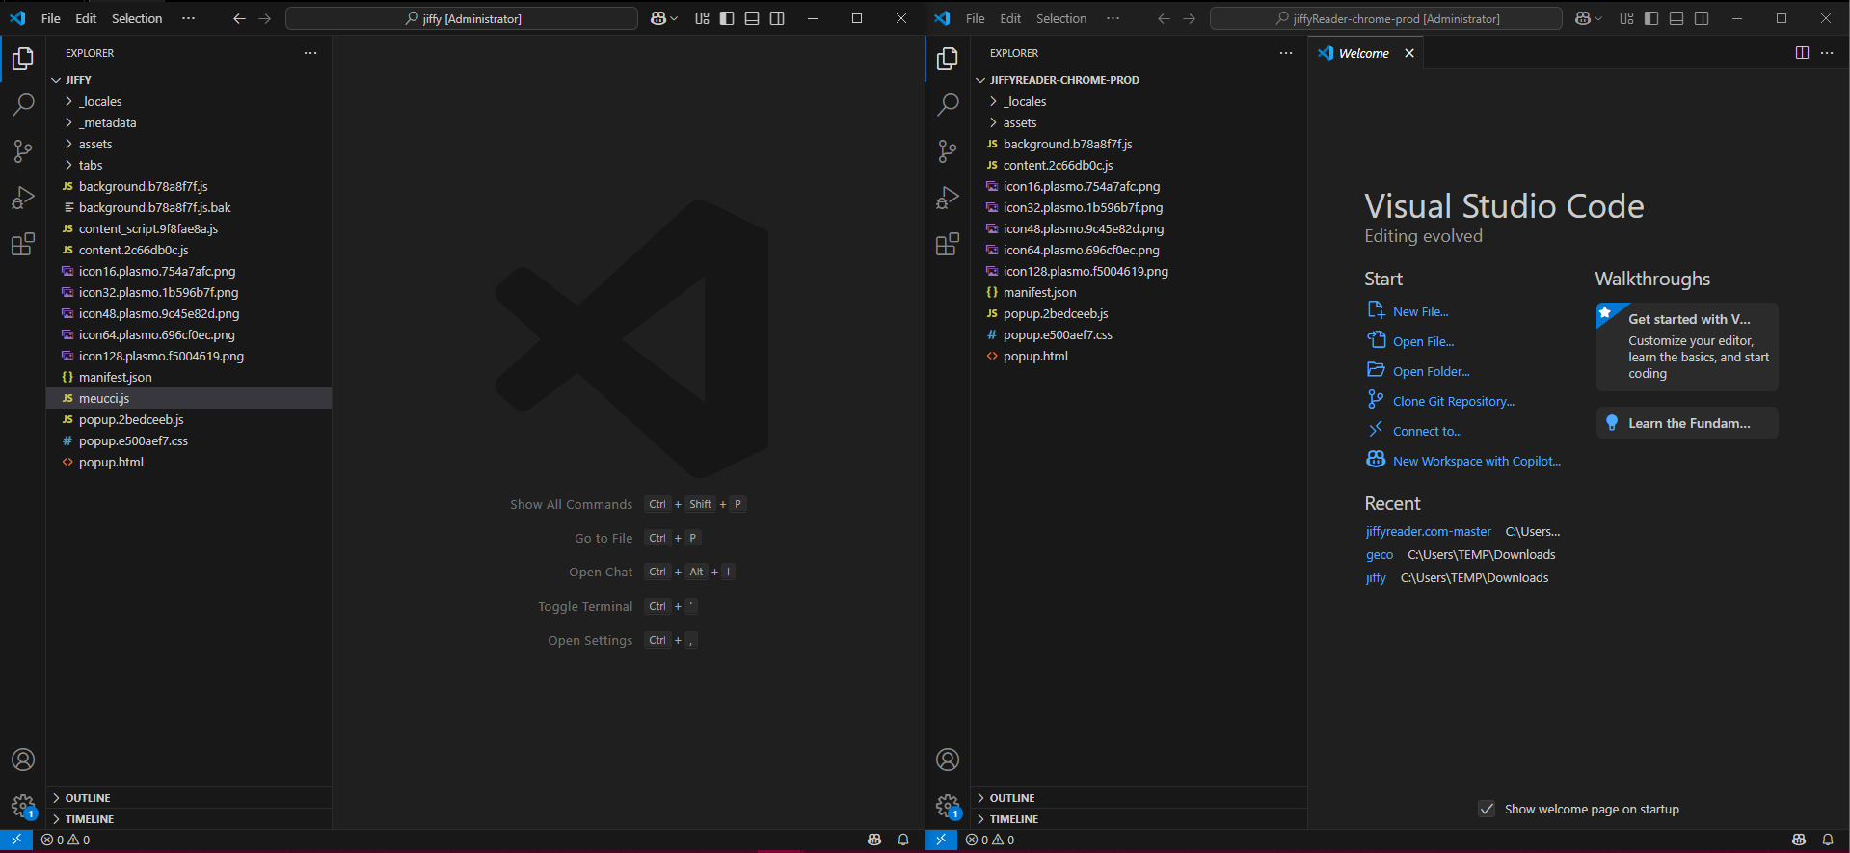The height and width of the screenshot is (853, 1850).
Task: Split the Welcome editor to the right
Action: [x=1802, y=53]
